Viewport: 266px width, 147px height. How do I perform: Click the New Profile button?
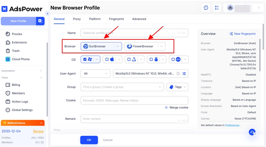[19, 21]
